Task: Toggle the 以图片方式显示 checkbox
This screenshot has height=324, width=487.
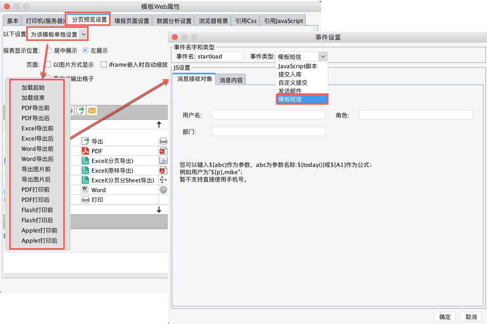Action: pyautogui.click(x=48, y=65)
